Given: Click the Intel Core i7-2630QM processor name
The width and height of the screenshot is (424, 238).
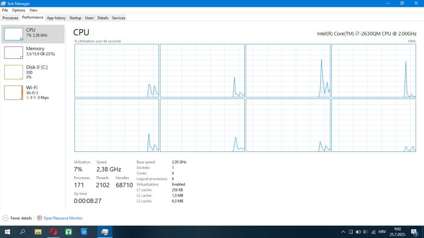Looking at the screenshot, I should (x=367, y=34).
